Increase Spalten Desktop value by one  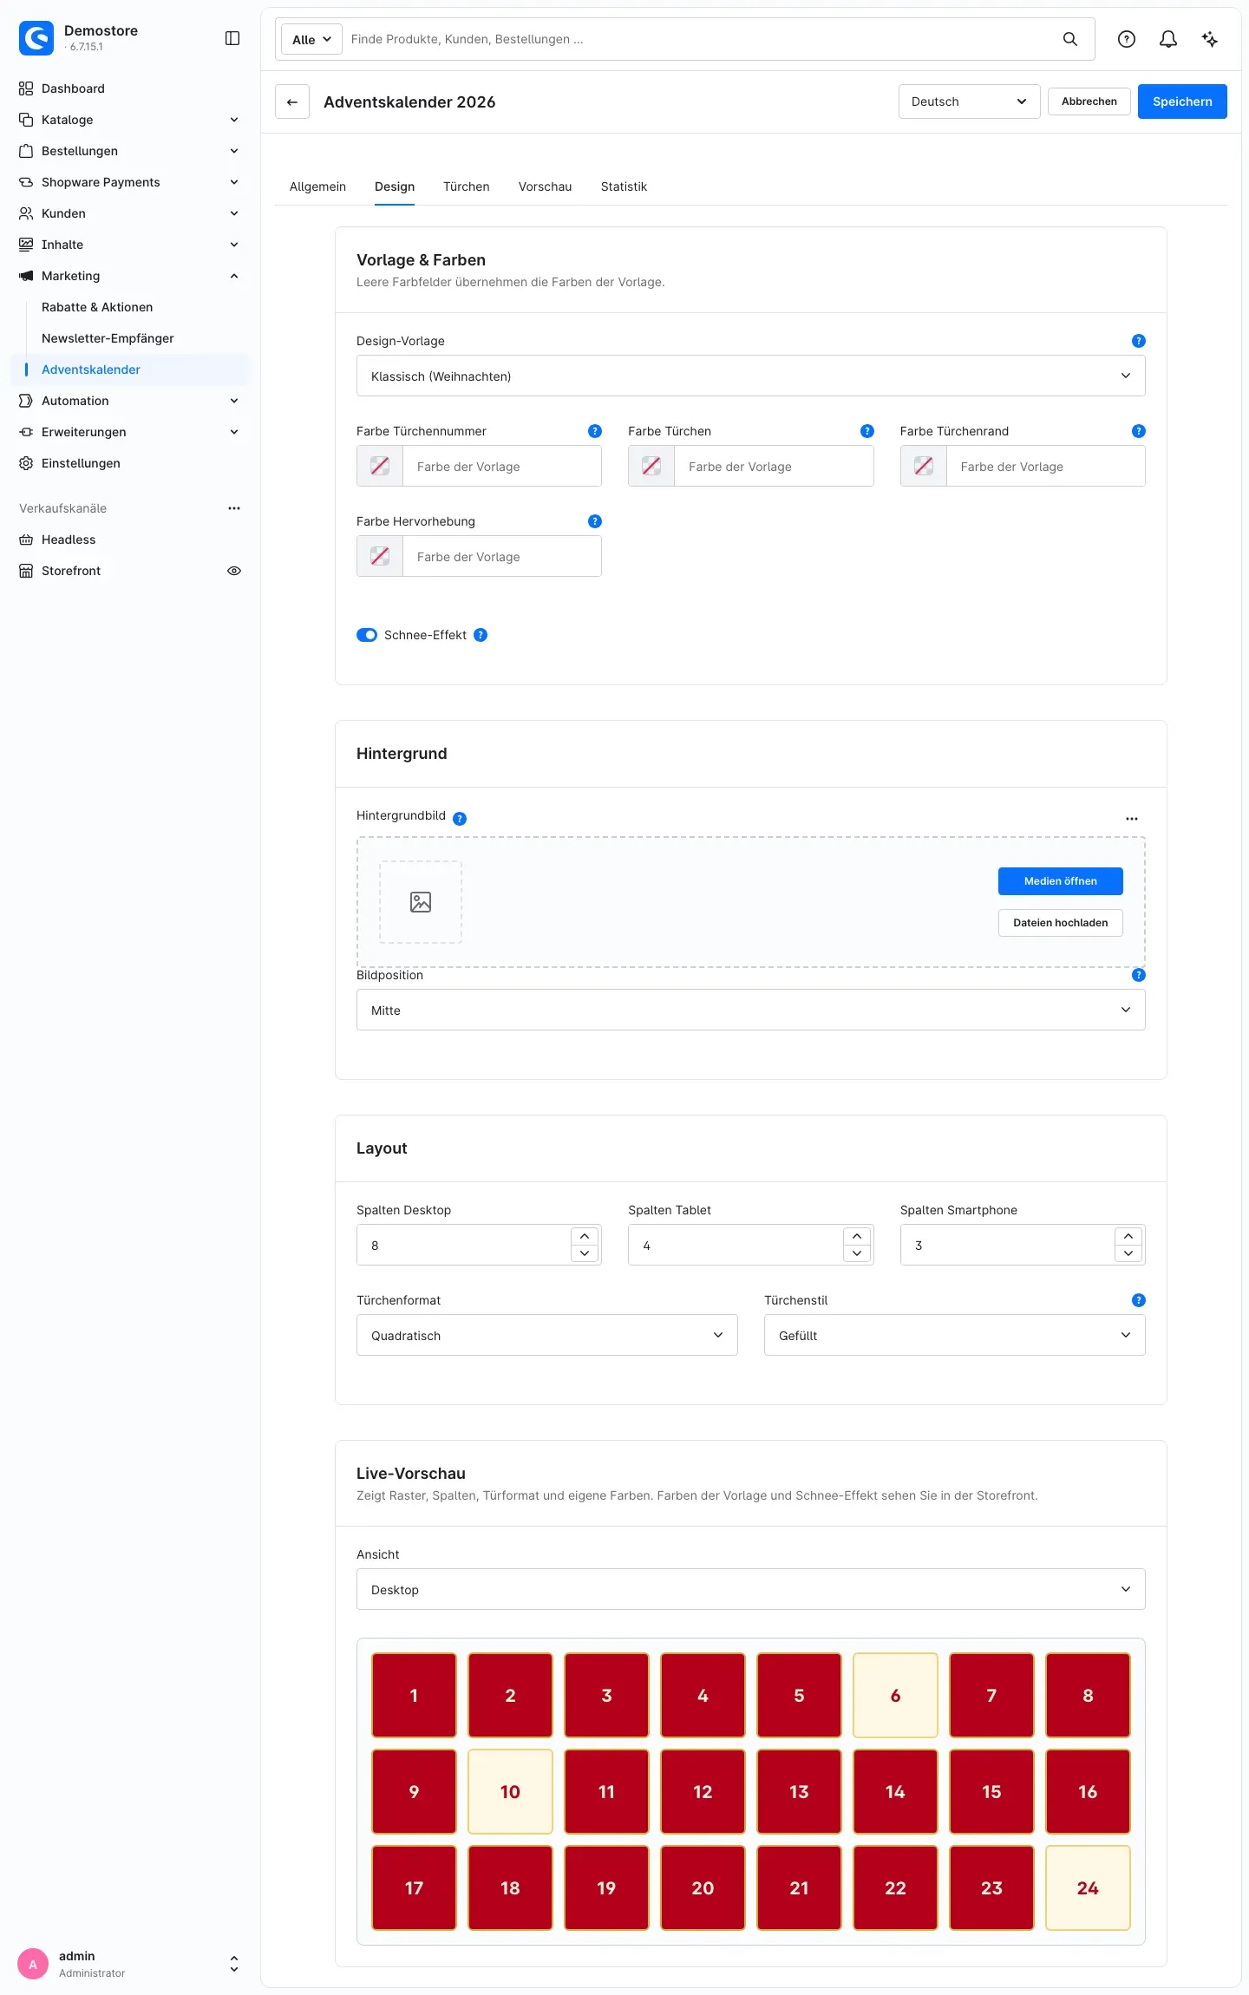pos(585,1236)
